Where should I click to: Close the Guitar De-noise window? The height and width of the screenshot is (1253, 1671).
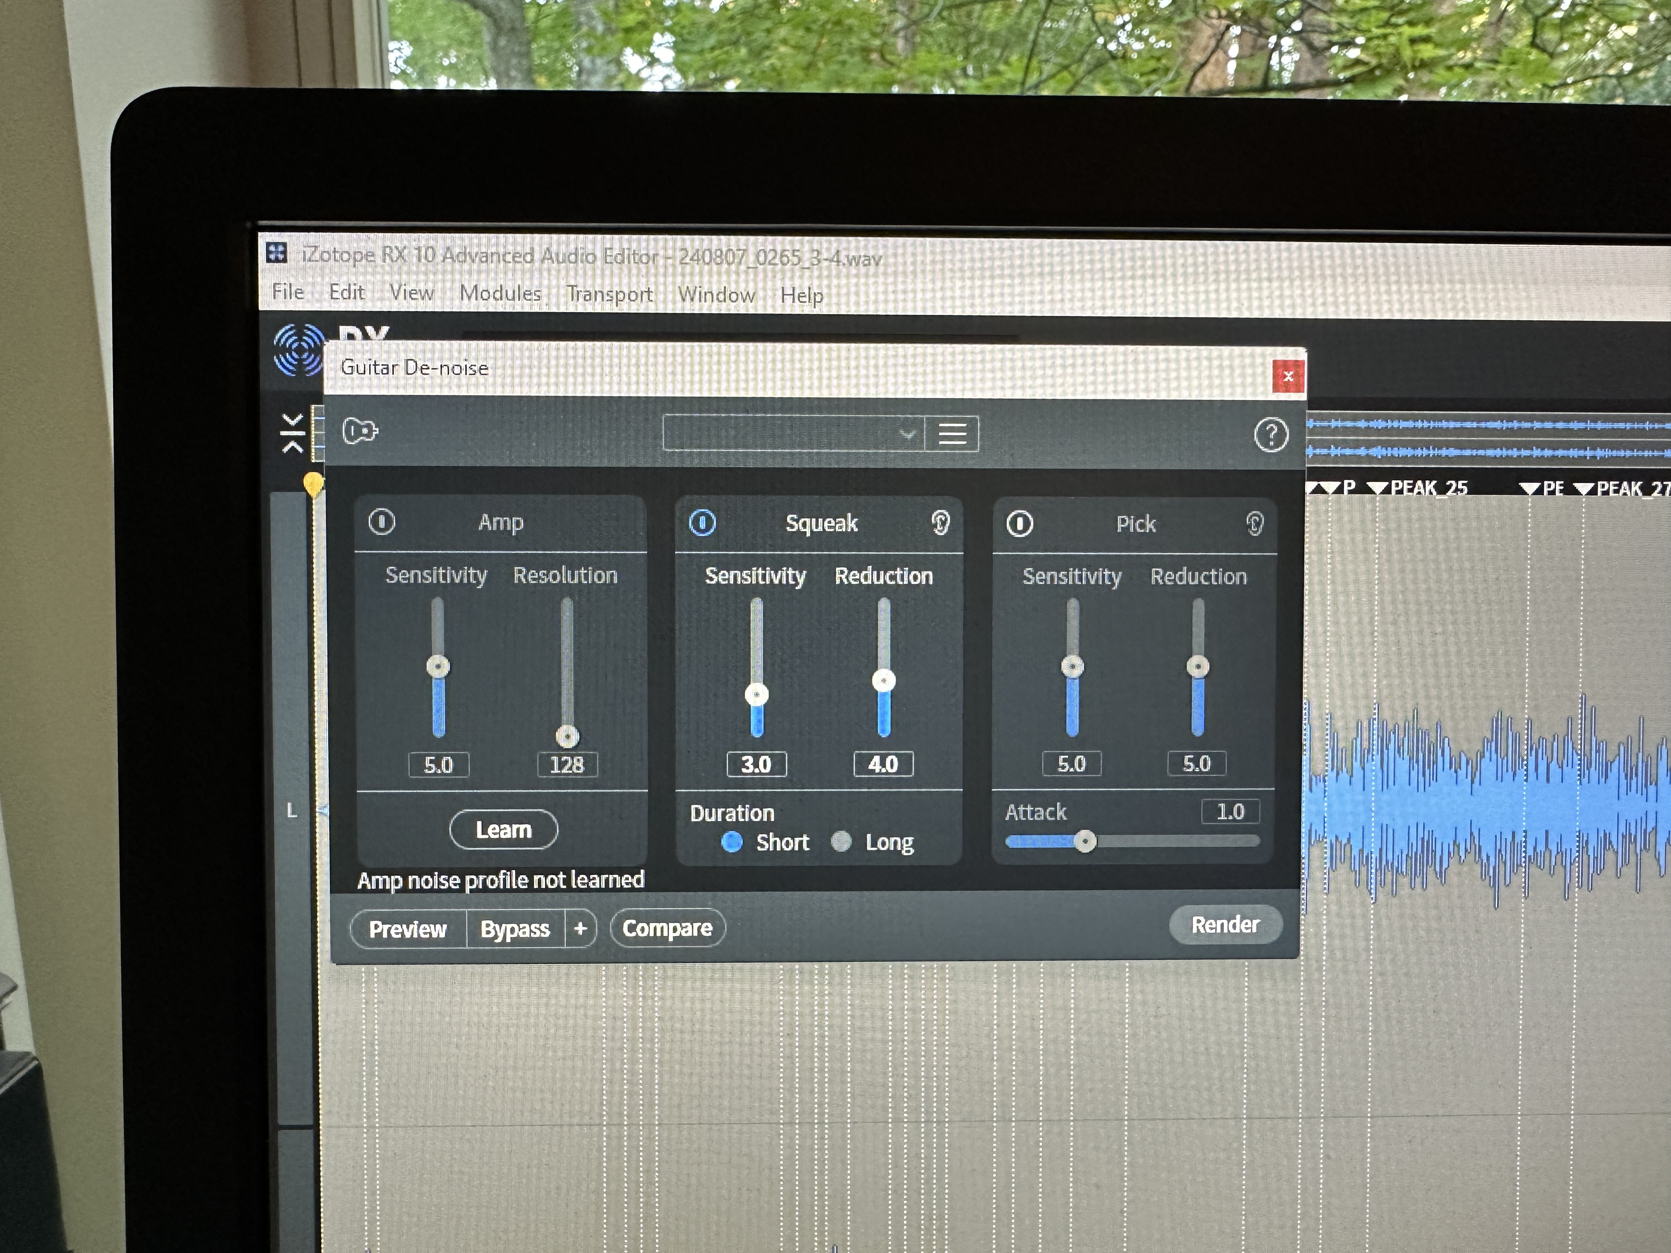(1288, 375)
